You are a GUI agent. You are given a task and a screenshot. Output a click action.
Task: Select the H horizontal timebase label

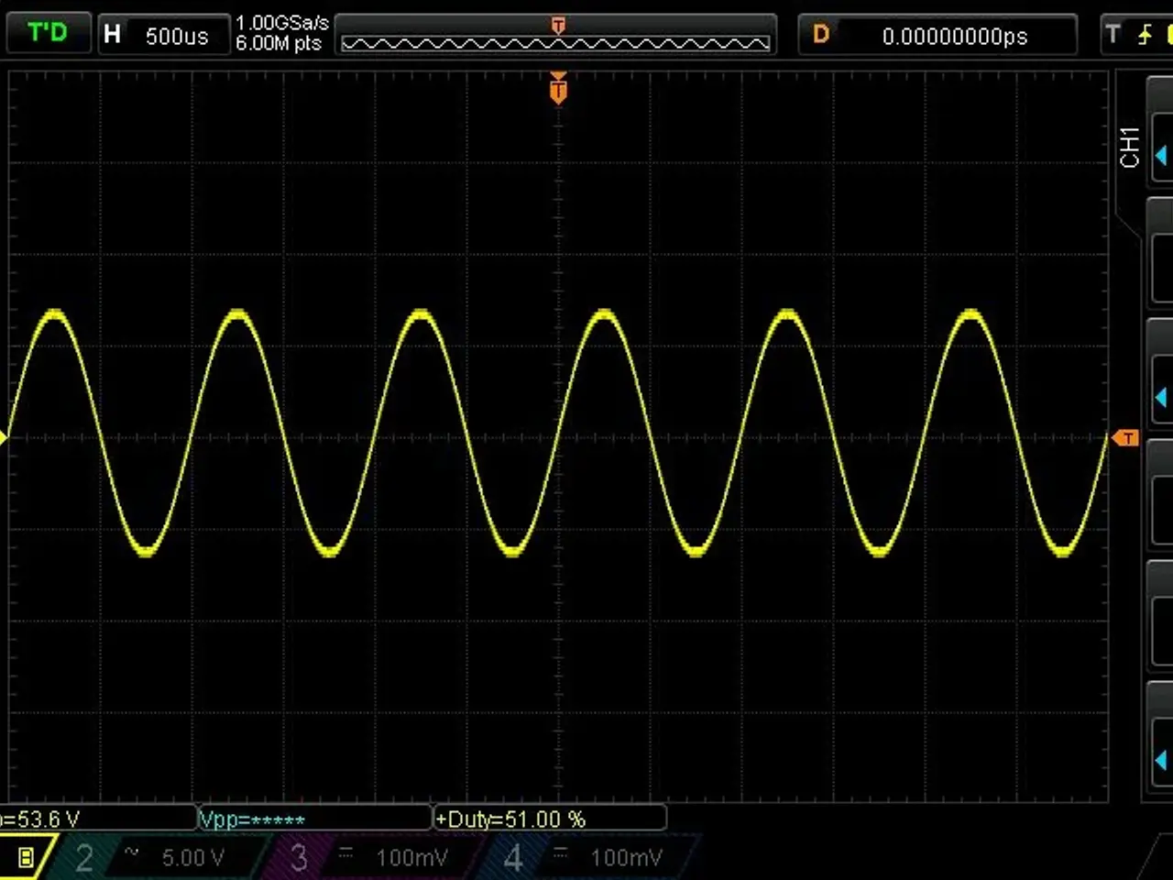click(112, 35)
